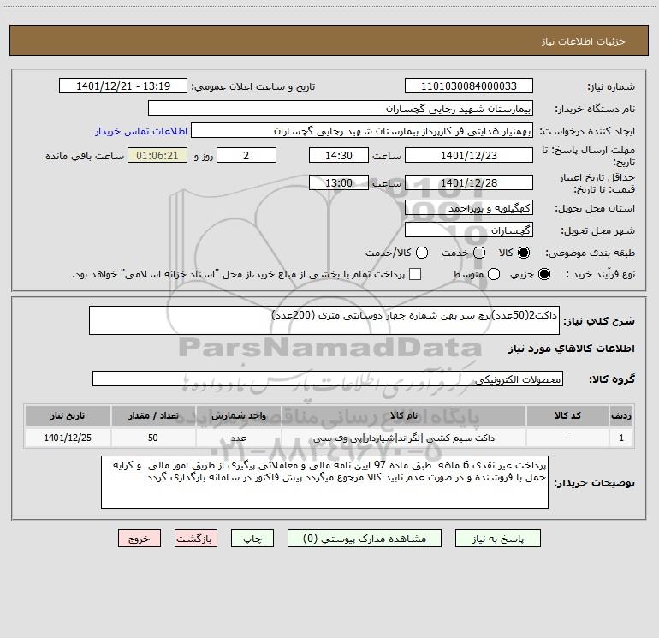Click the شماره نیاز field 1101030084000033
659x638 pixels.
point(469,86)
